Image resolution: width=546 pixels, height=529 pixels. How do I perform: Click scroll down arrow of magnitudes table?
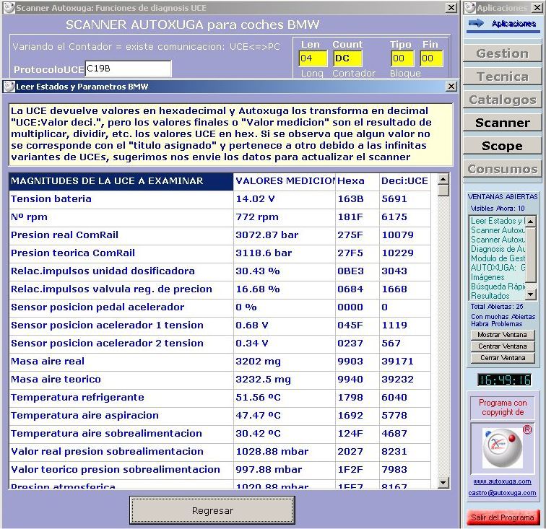click(x=443, y=482)
